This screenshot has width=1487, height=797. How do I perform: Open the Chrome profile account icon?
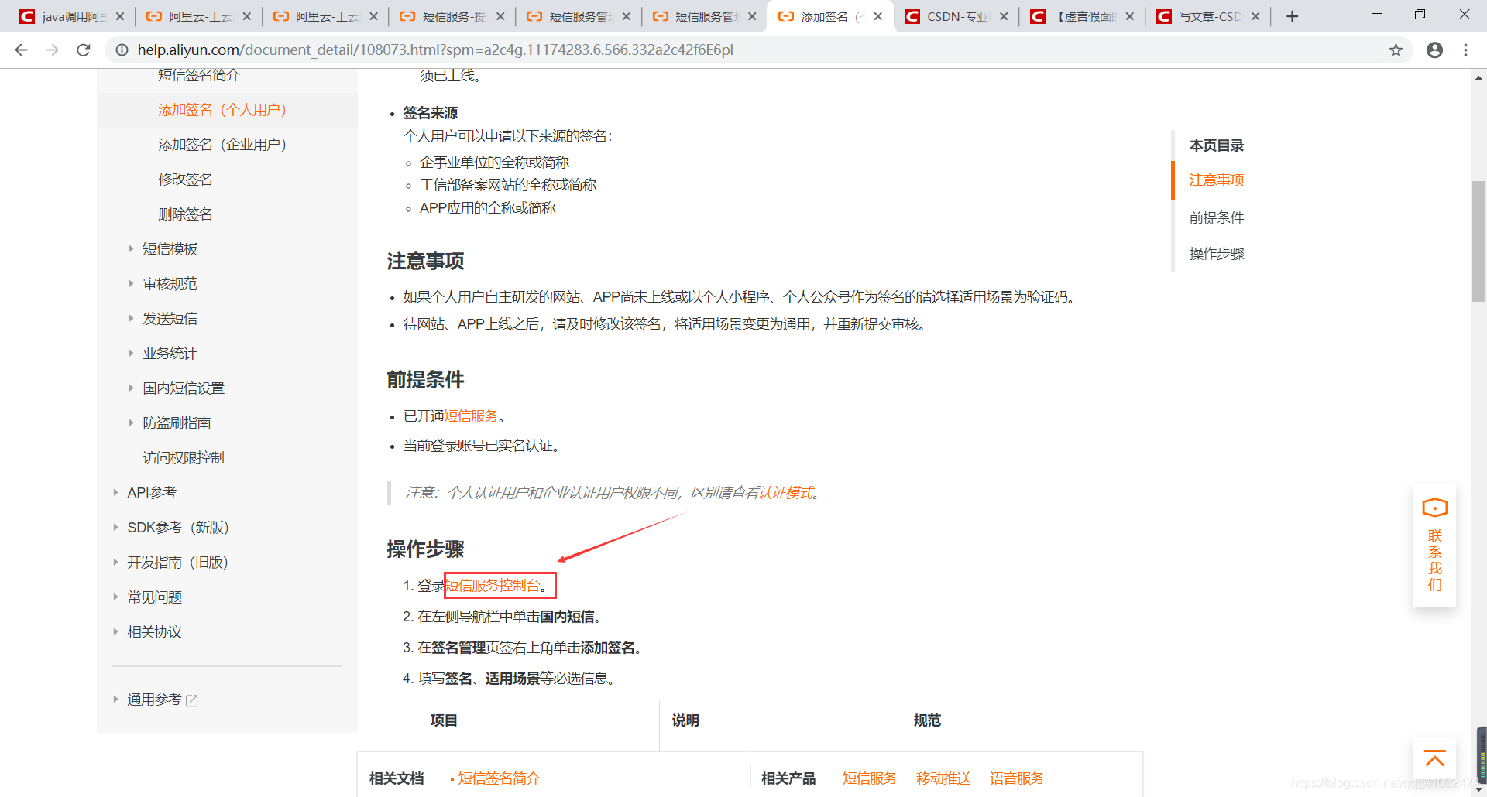pos(1434,50)
